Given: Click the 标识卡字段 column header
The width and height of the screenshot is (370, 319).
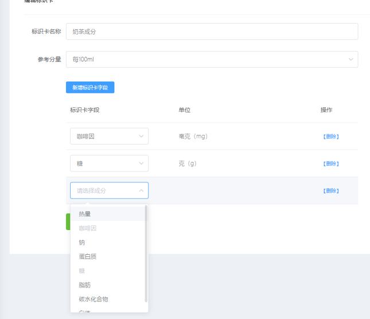Looking at the screenshot, I should tap(85, 110).
